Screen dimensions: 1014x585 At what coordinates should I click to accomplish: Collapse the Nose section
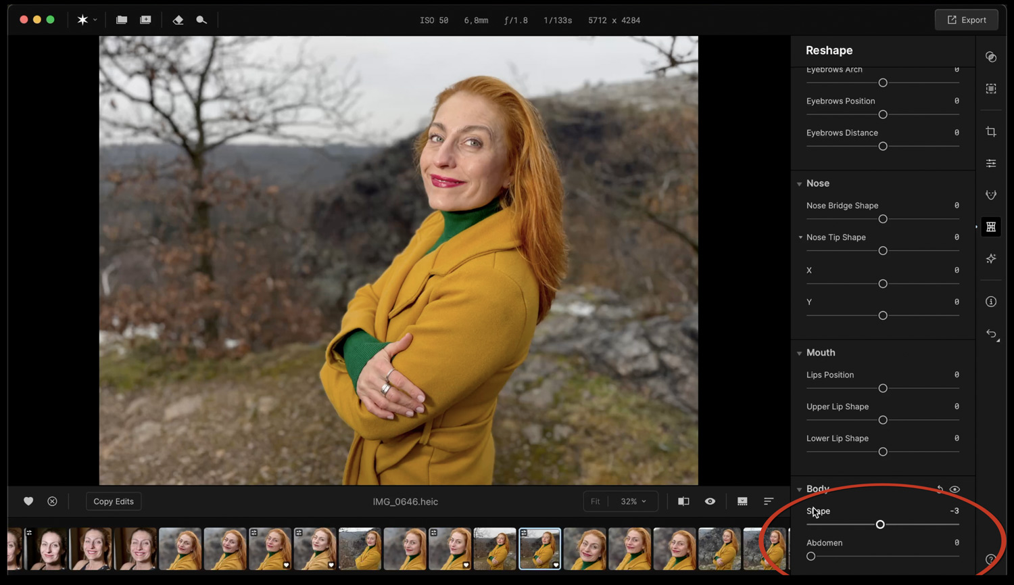click(x=800, y=184)
